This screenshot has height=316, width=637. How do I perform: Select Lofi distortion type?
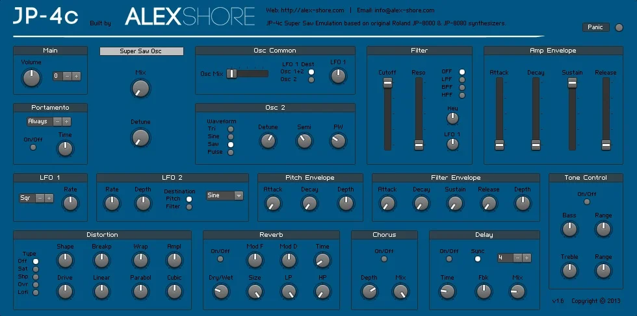[x=36, y=293]
